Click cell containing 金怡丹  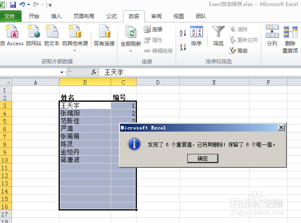tap(85, 152)
